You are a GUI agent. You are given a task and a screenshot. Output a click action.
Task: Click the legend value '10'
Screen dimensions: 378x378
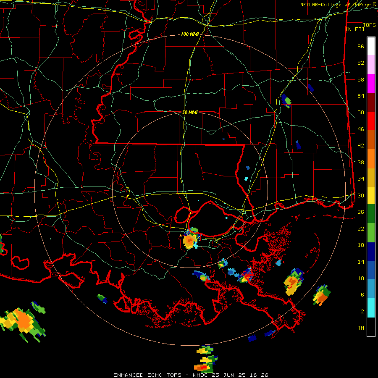(x=361, y=278)
